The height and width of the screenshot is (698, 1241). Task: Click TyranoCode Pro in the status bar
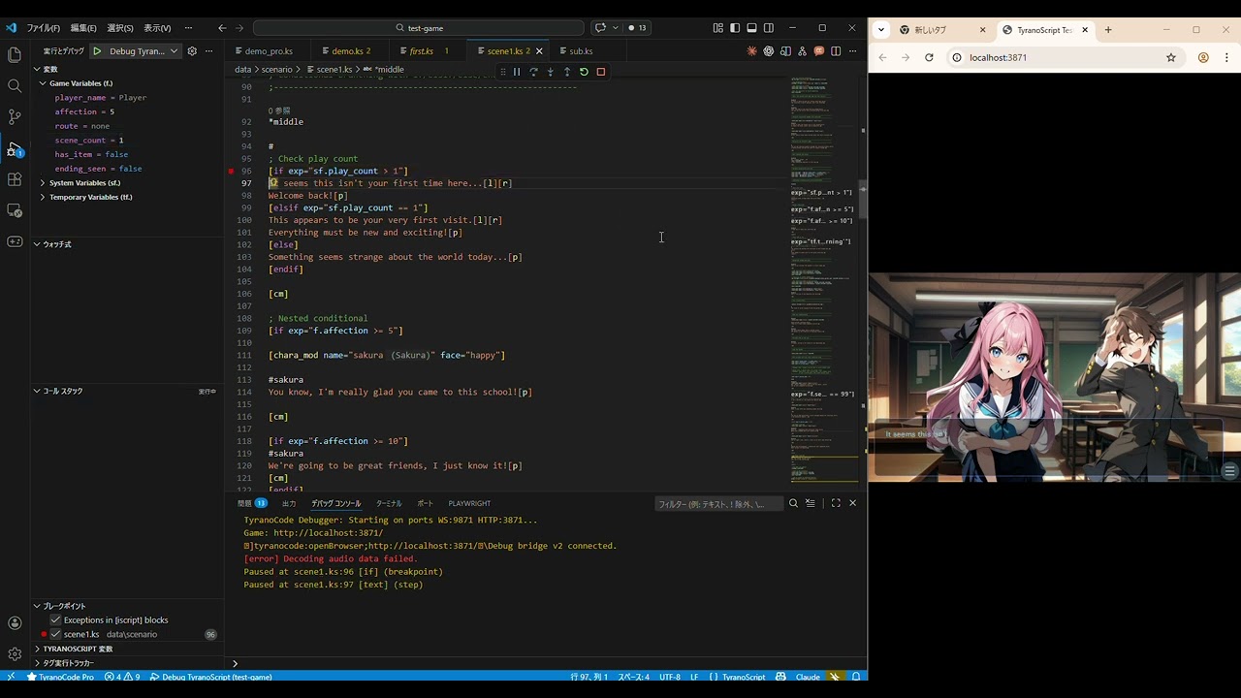pyautogui.click(x=60, y=677)
